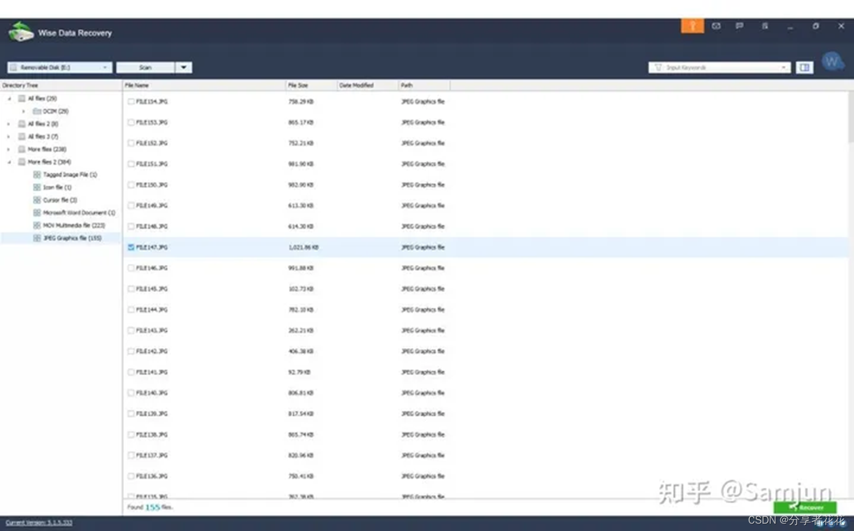Tick the checkbox for FILE146.JPG

tap(131, 268)
